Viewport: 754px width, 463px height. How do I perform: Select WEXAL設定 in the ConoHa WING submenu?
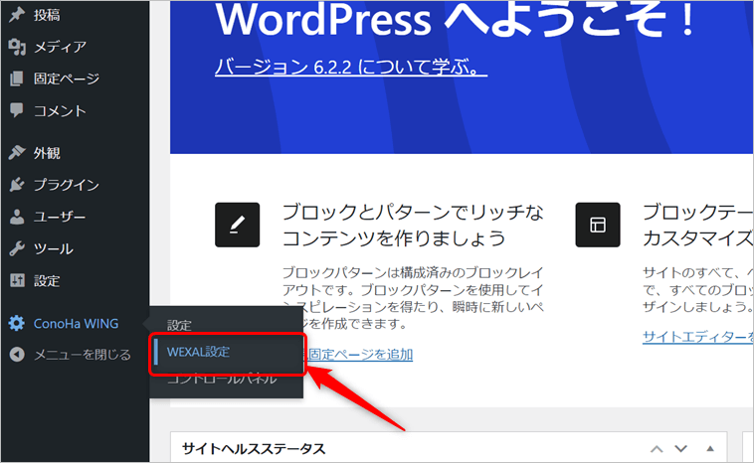coord(199,352)
